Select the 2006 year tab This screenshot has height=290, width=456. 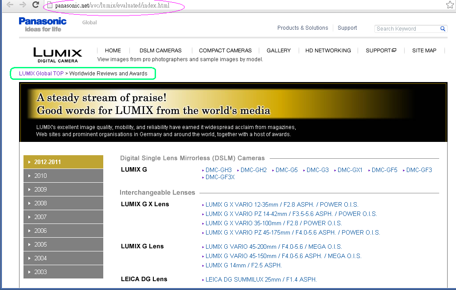point(63,231)
